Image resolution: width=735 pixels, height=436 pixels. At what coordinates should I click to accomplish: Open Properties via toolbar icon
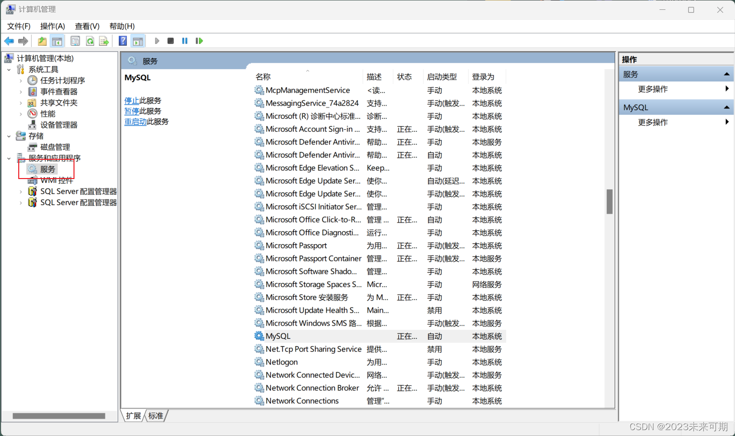click(x=75, y=41)
